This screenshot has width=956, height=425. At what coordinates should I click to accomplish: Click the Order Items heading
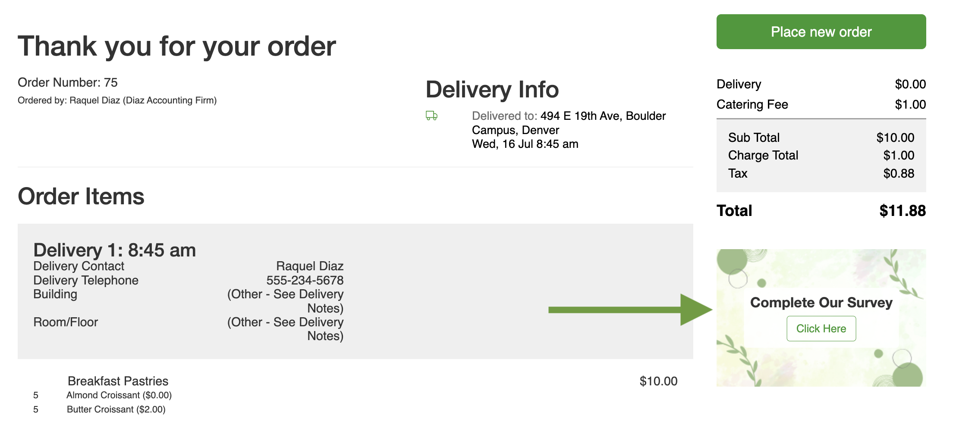coord(81,197)
